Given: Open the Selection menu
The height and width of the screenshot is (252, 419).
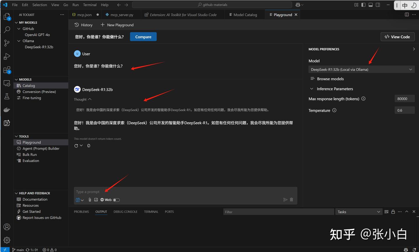Looking at the screenshot, I should point(40,5).
